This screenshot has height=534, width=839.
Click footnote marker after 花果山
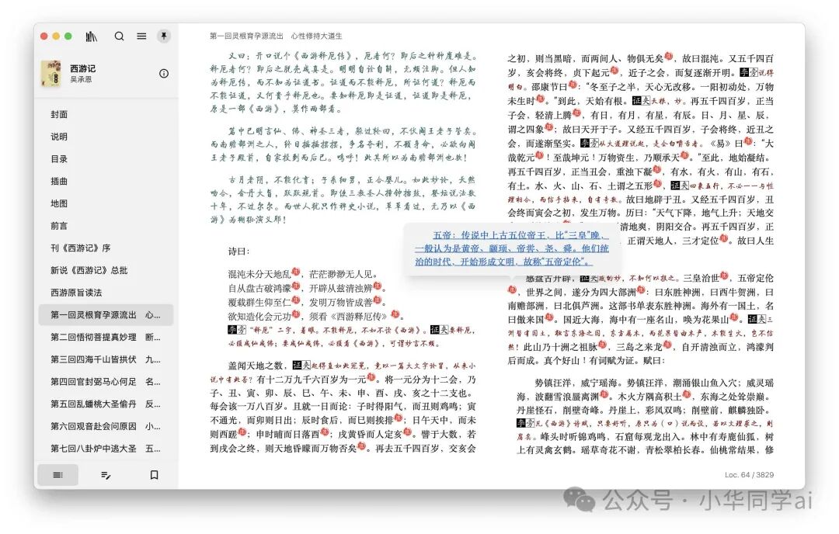pyautogui.click(x=734, y=317)
